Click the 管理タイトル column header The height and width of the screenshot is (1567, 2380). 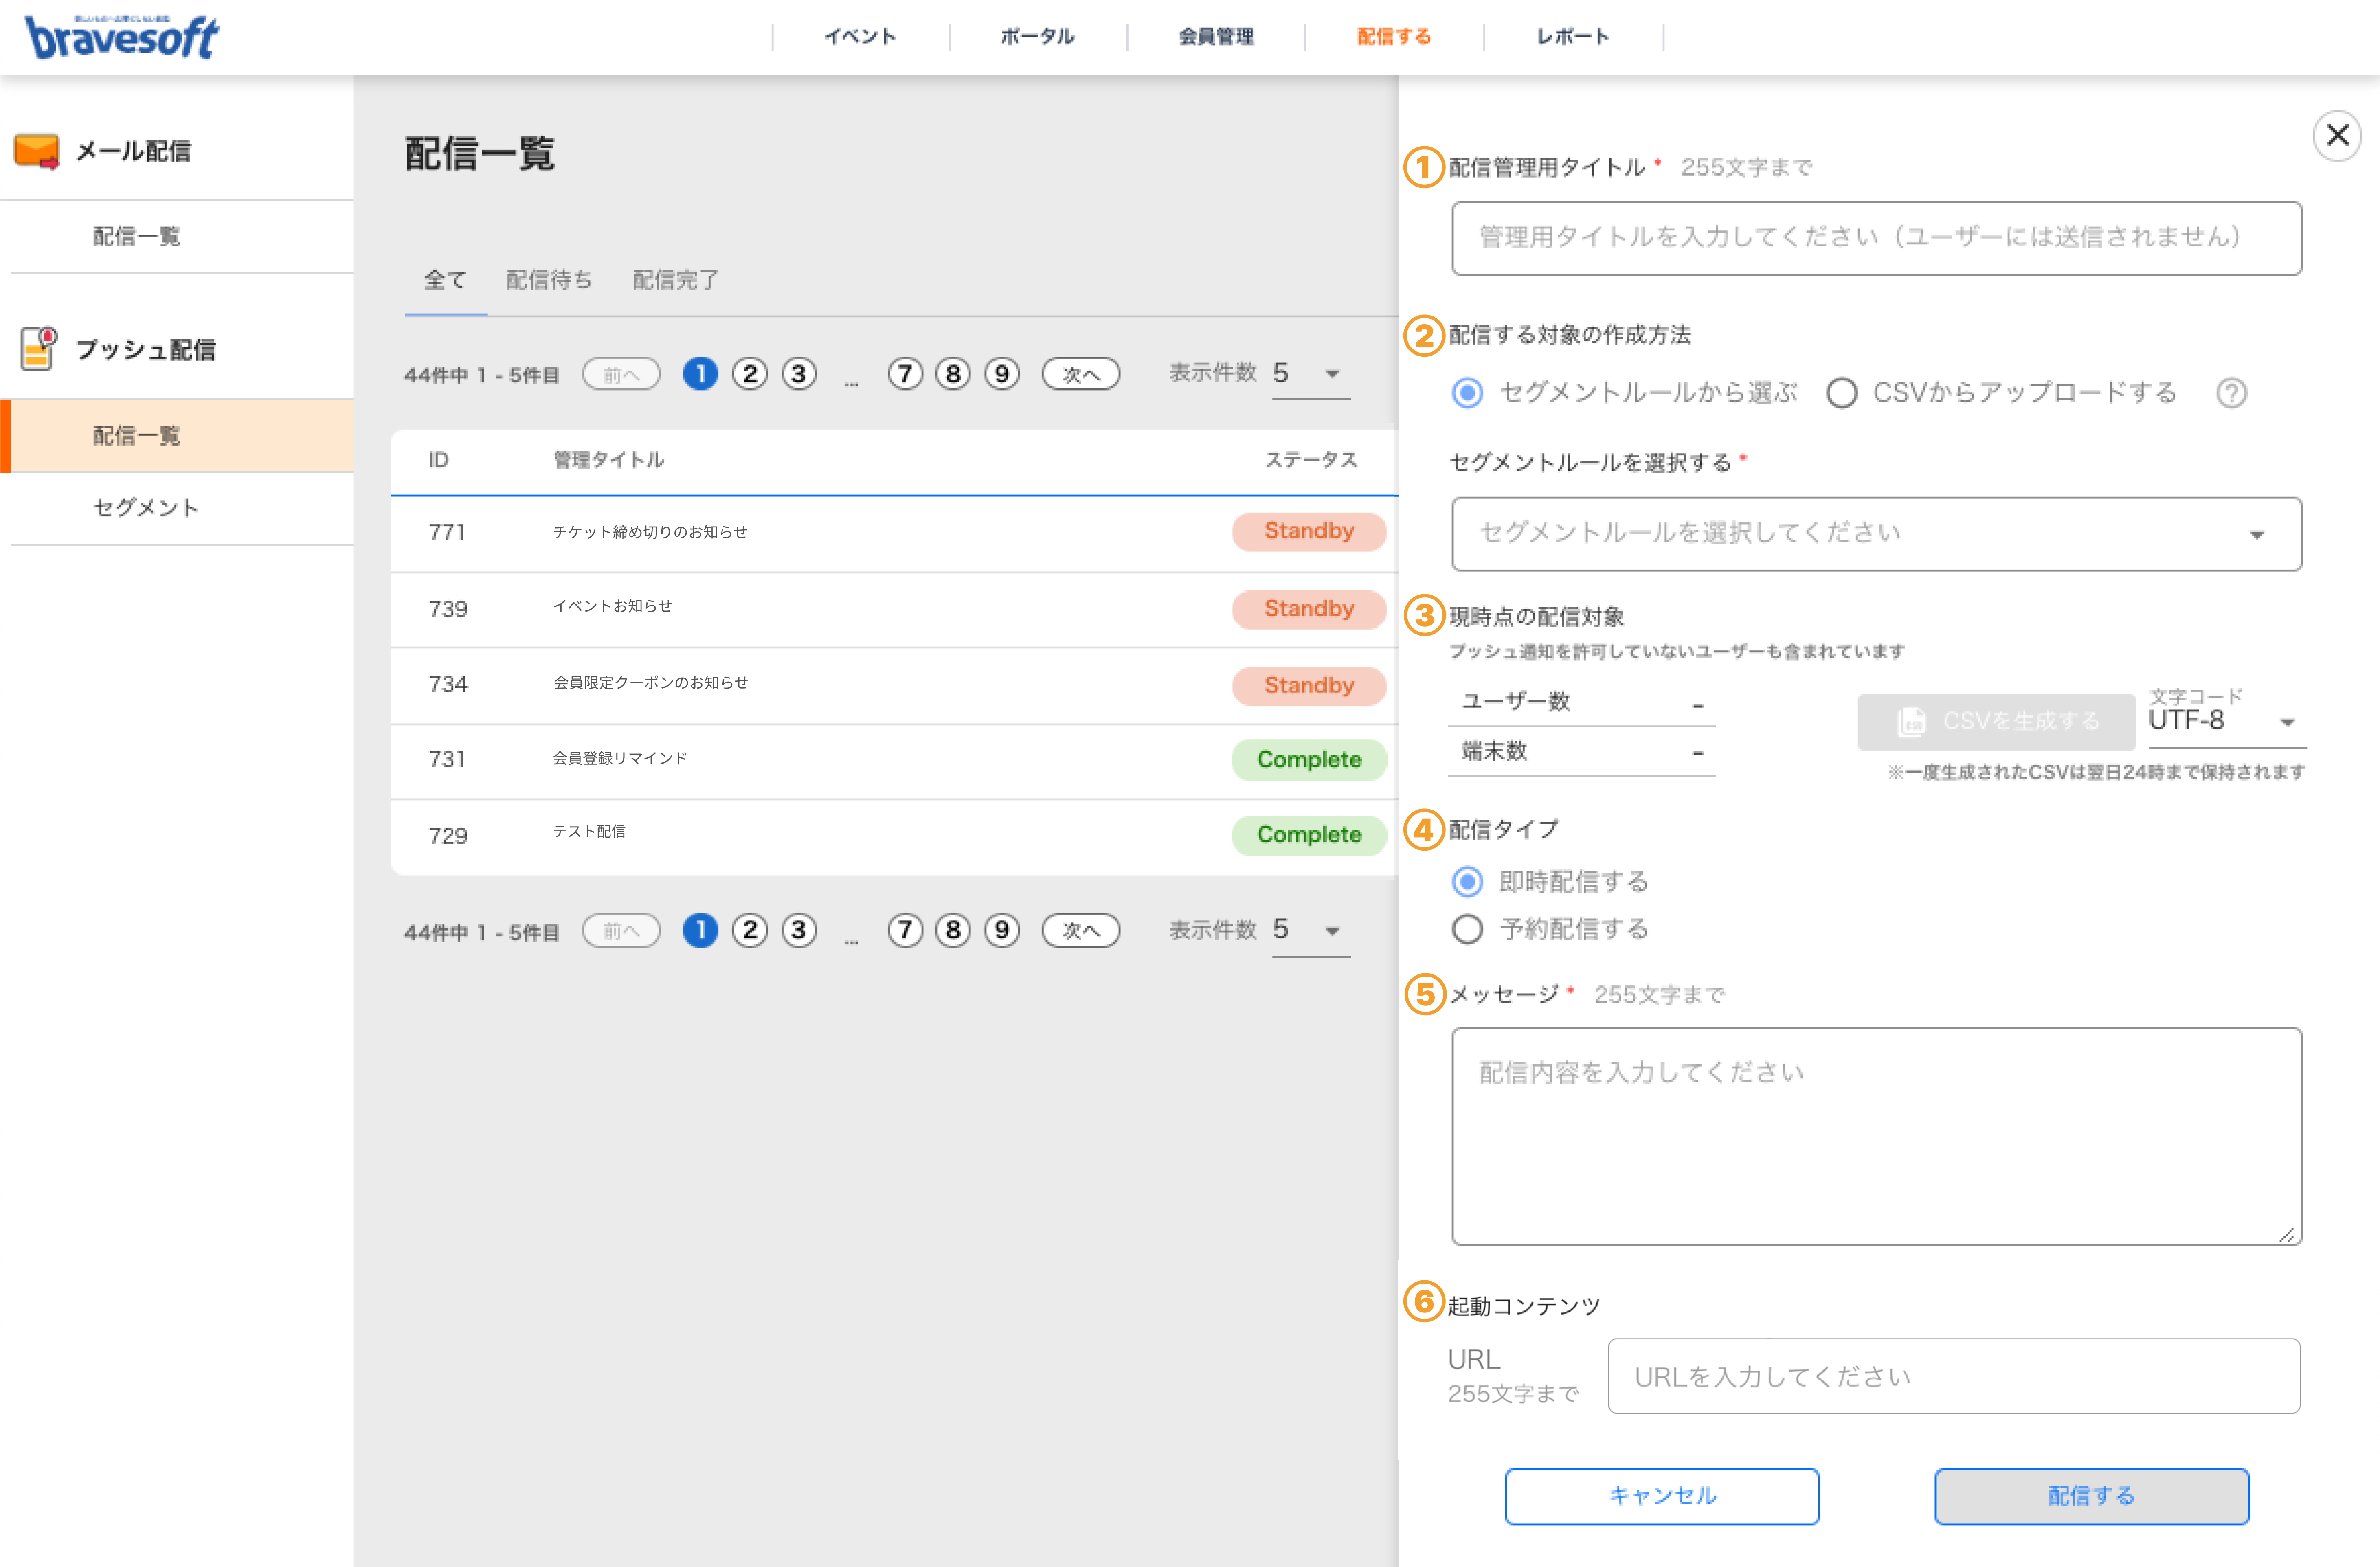click(608, 460)
